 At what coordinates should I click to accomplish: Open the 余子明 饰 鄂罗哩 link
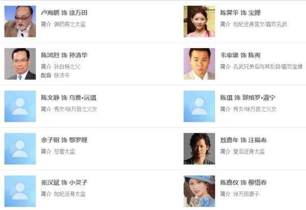pyautogui.click(x=64, y=140)
